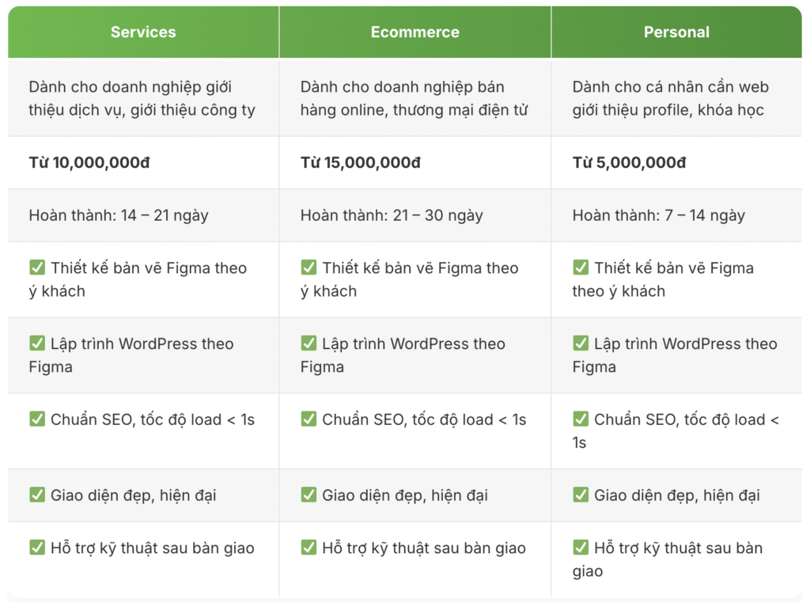
Task: Click the Services SEO standard checkmark
Action: click(37, 419)
